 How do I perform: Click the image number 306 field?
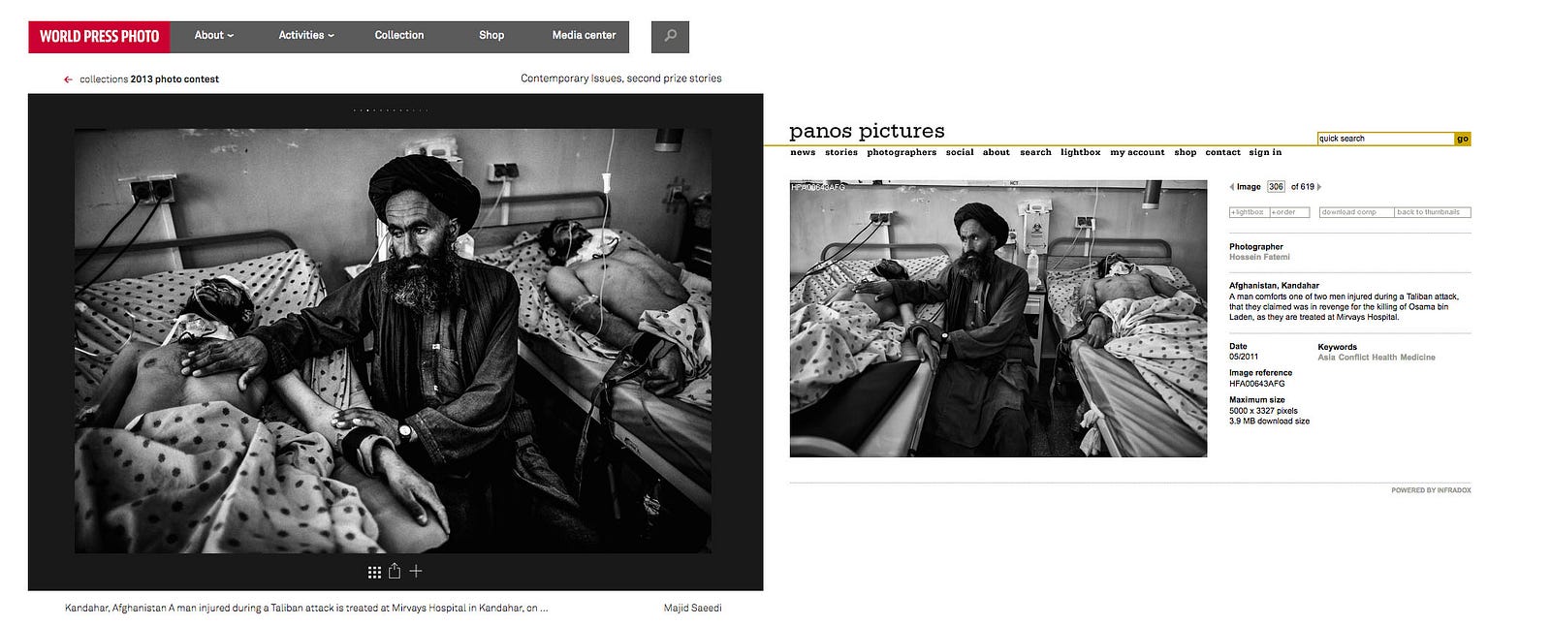[1276, 187]
